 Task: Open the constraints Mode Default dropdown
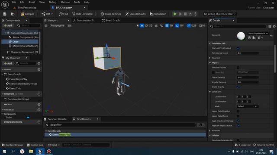pyautogui.click(x=247, y=106)
